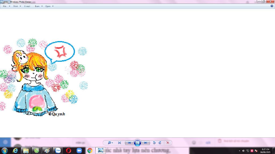The height and width of the screenshot is (154, 275).
Task: Open the Burn menu
Action: point(37,6)
